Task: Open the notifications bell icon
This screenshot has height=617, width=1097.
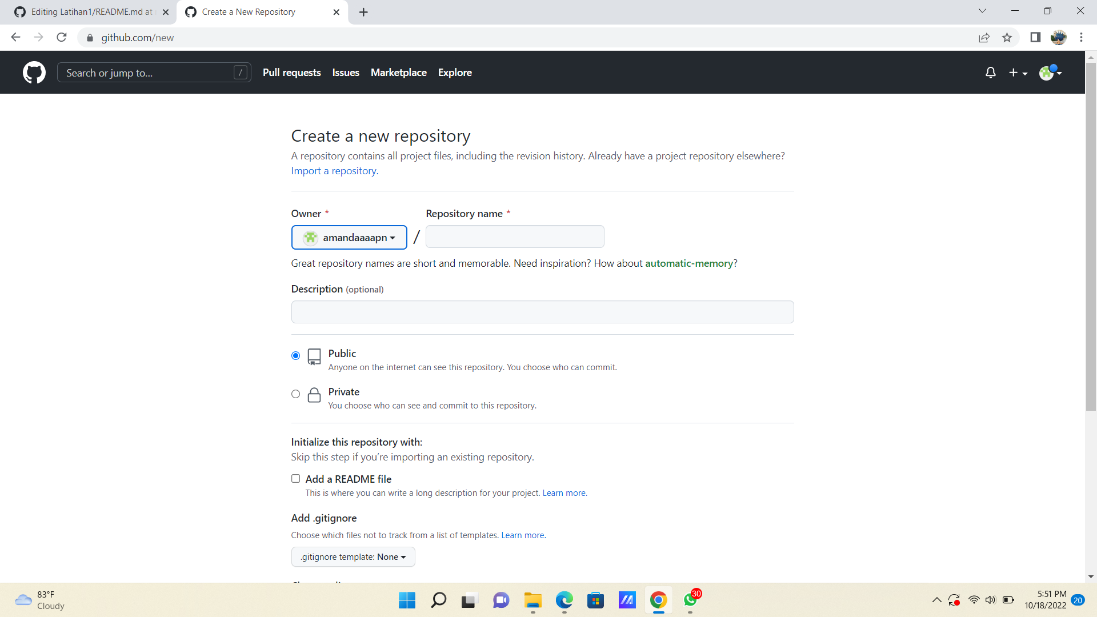Action: pyautogui.click(x=991, y=73)
